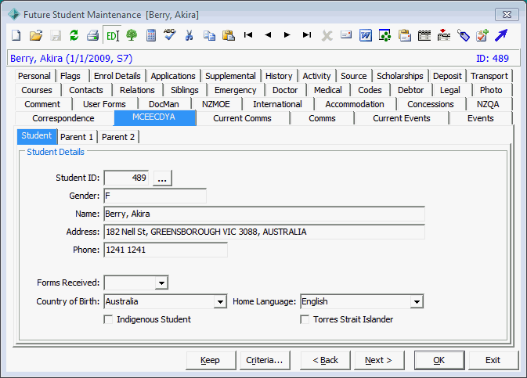This screenshot has height=378, width=527.
Task: Click the Name field showing Berry, Akira
Action: (x=264, y=214)
